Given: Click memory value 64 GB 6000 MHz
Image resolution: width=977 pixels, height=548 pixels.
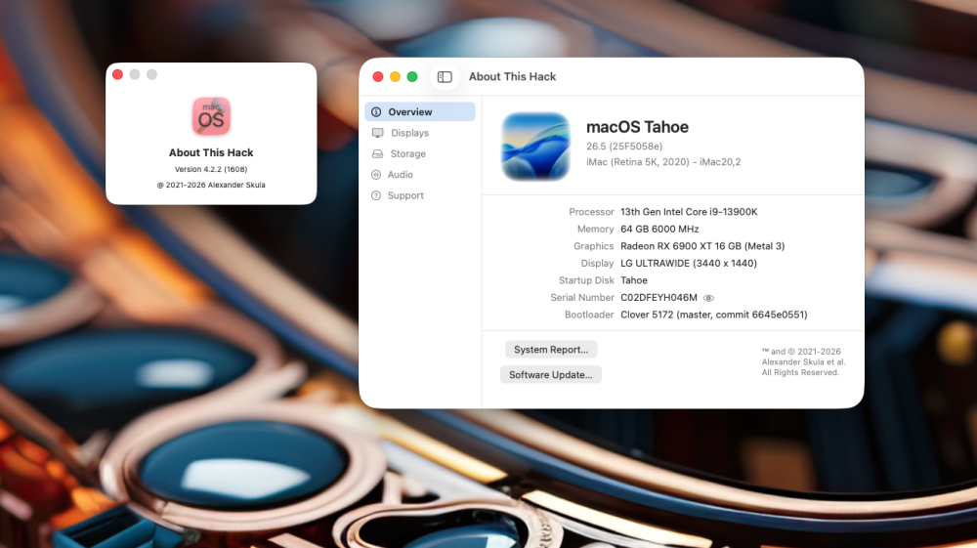Looking at the screenshot, I should coord(659,230).
